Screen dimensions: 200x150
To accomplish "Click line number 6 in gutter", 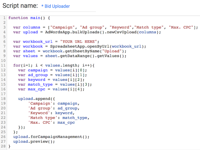I will (x=4, y=42).
